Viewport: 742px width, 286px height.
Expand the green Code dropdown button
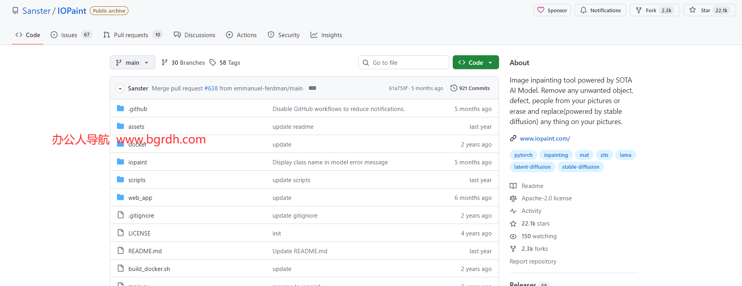coord(476,62)
